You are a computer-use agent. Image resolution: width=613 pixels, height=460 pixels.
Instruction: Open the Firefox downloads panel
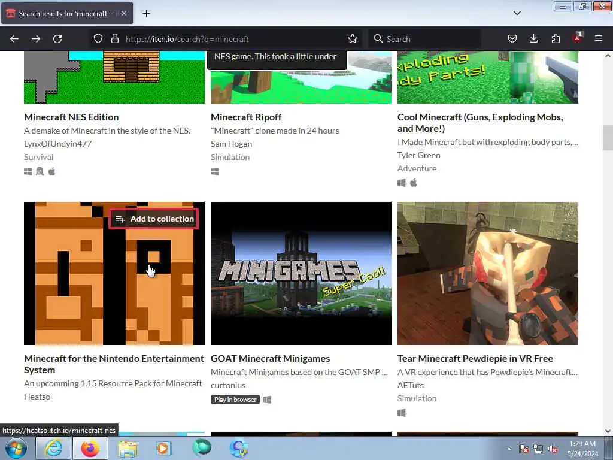click(533, 39)
